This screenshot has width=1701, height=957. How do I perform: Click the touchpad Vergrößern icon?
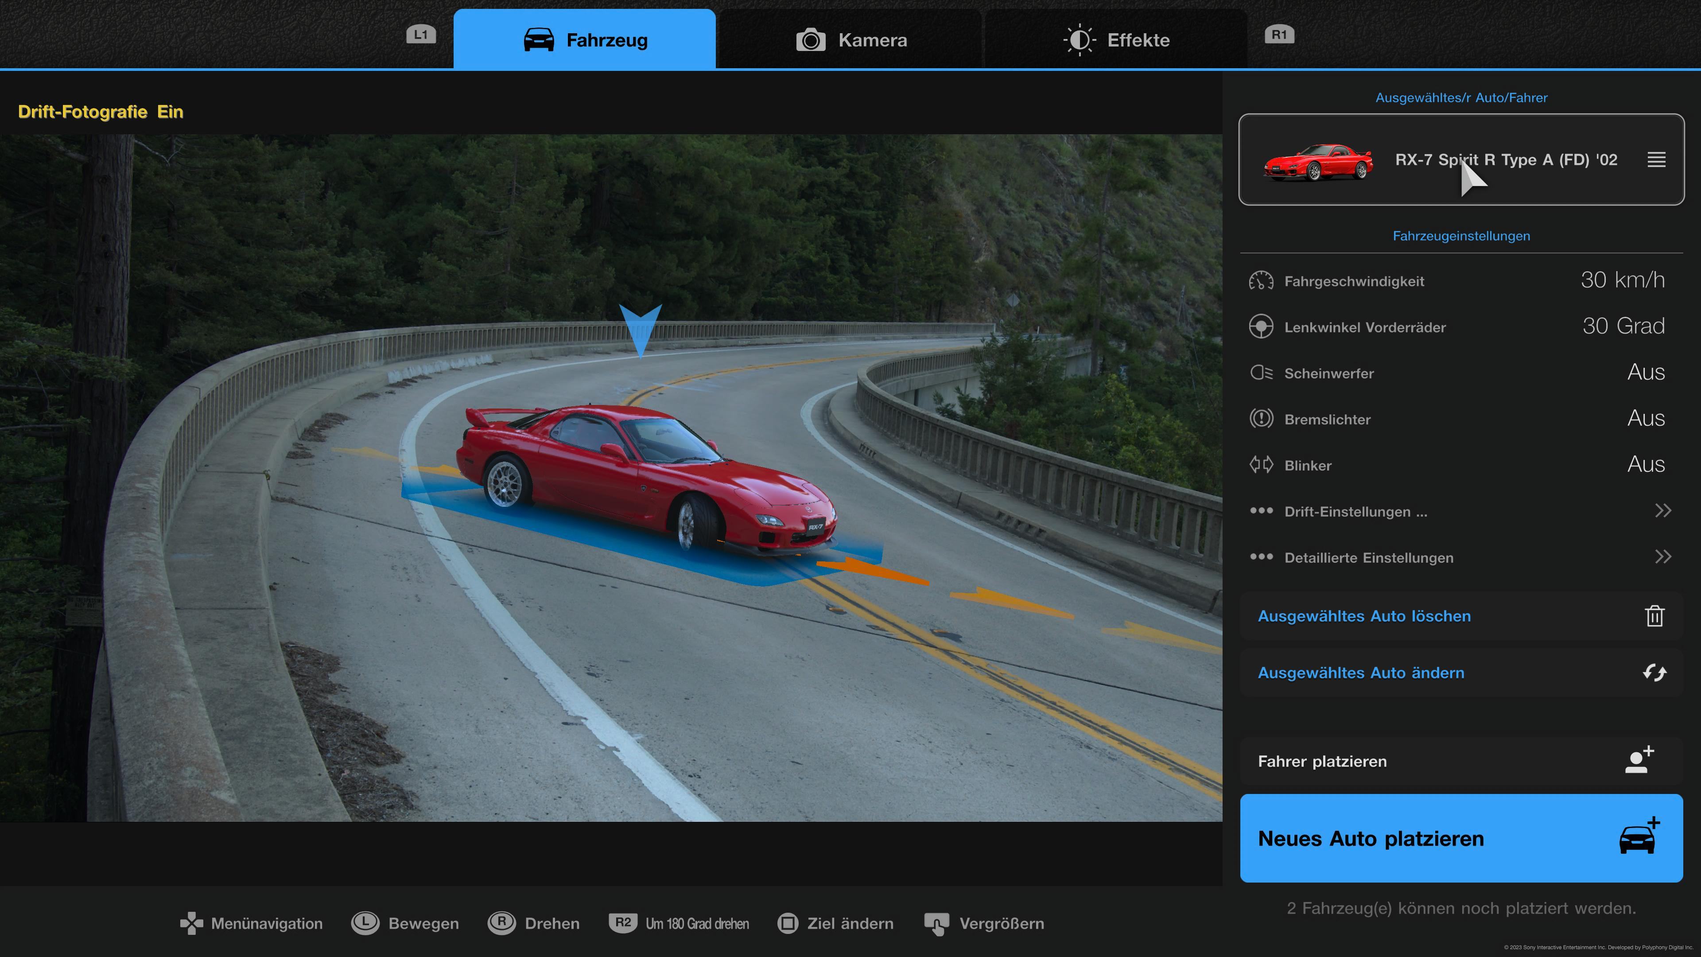pos(937,924)
